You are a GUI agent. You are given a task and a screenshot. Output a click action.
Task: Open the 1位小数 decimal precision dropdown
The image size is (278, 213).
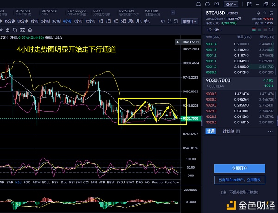click(x=214, y=30)
